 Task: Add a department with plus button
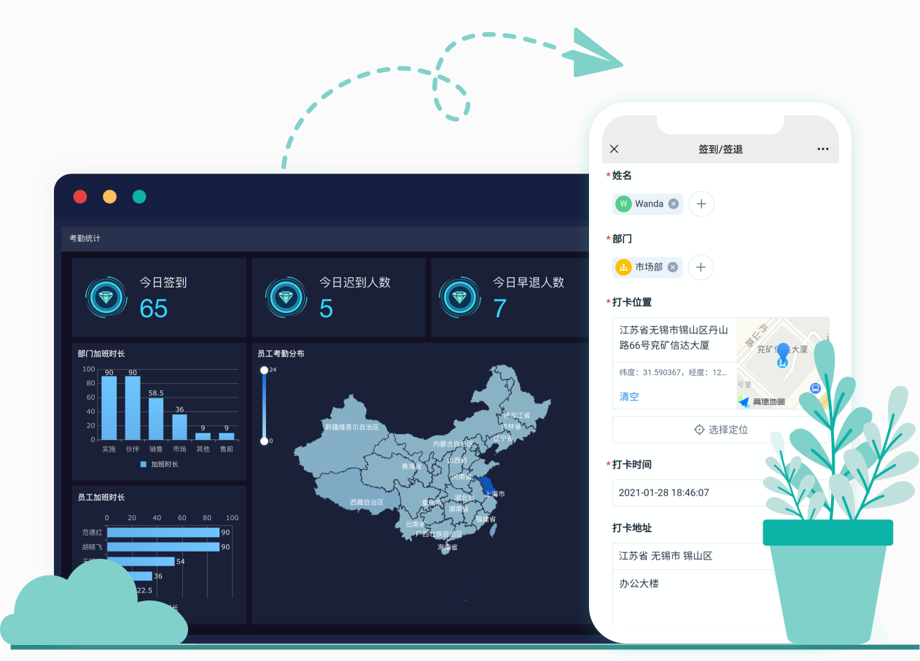coord(701,268)
